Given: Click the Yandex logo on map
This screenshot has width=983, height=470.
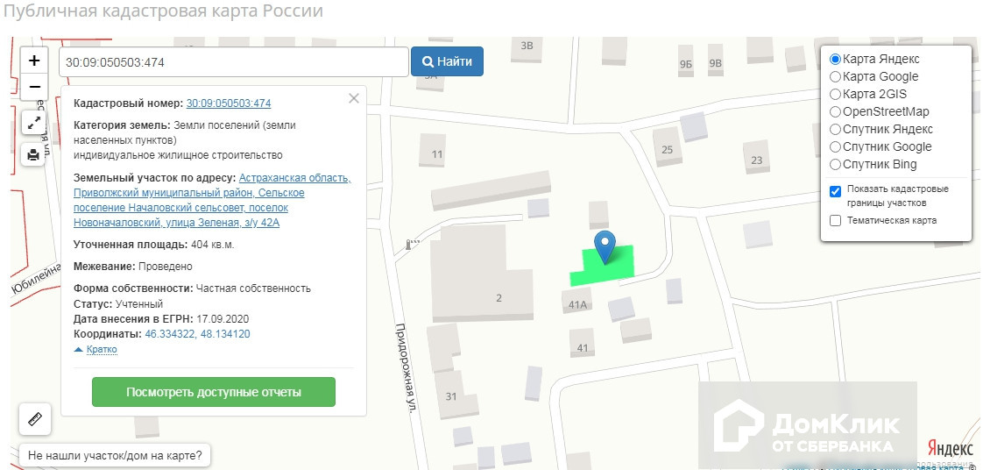Looking at the screenshot, I should point(949,445).
